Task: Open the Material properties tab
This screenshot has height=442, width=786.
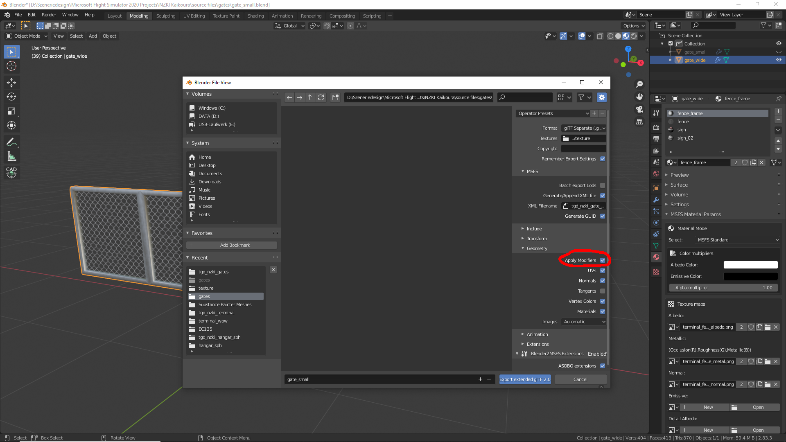Action: pos(656,257)
